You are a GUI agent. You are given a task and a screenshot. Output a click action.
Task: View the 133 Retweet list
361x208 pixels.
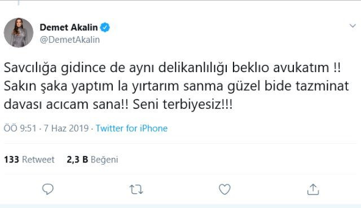click(29, 160)
